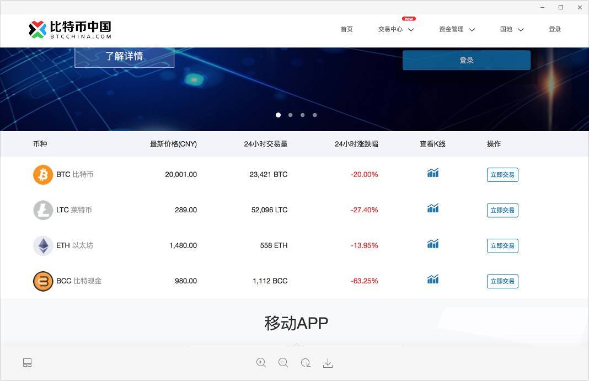589x381 pixels.
Task: Open the K-line chart for ETH
Action: click(432, 244)
